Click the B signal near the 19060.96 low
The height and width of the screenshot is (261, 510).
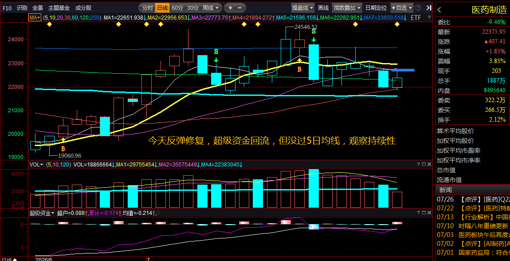pyautogui.click(x=63, y=148)
